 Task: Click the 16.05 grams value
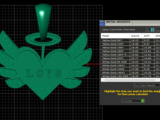[135, 73]
